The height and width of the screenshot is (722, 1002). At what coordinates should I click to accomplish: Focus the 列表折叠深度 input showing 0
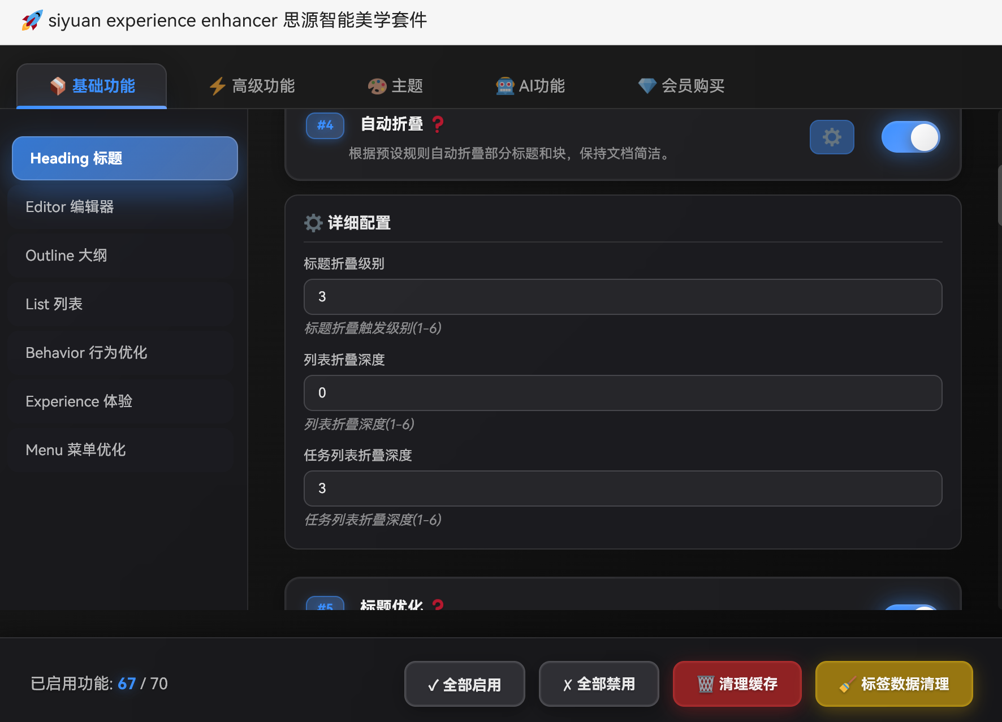(x=623, y=393)
